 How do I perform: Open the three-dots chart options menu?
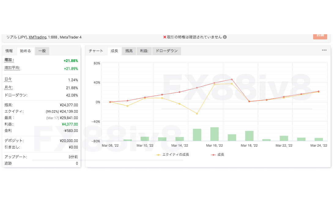click(324, 50)
